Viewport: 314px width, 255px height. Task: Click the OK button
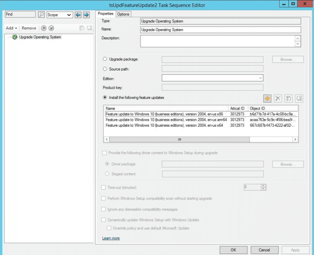tap(233, 250)
